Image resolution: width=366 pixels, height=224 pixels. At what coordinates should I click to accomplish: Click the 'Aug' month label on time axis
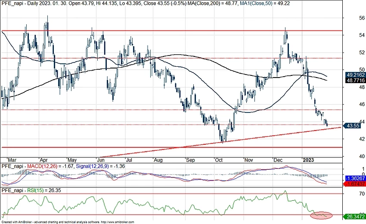click(x=158, y=160)
